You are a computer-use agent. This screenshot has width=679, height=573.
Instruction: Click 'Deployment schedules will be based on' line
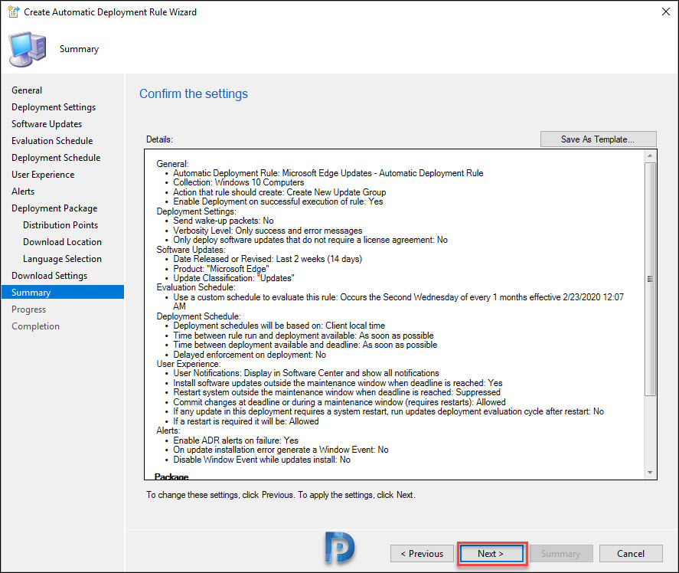(279, 326)
